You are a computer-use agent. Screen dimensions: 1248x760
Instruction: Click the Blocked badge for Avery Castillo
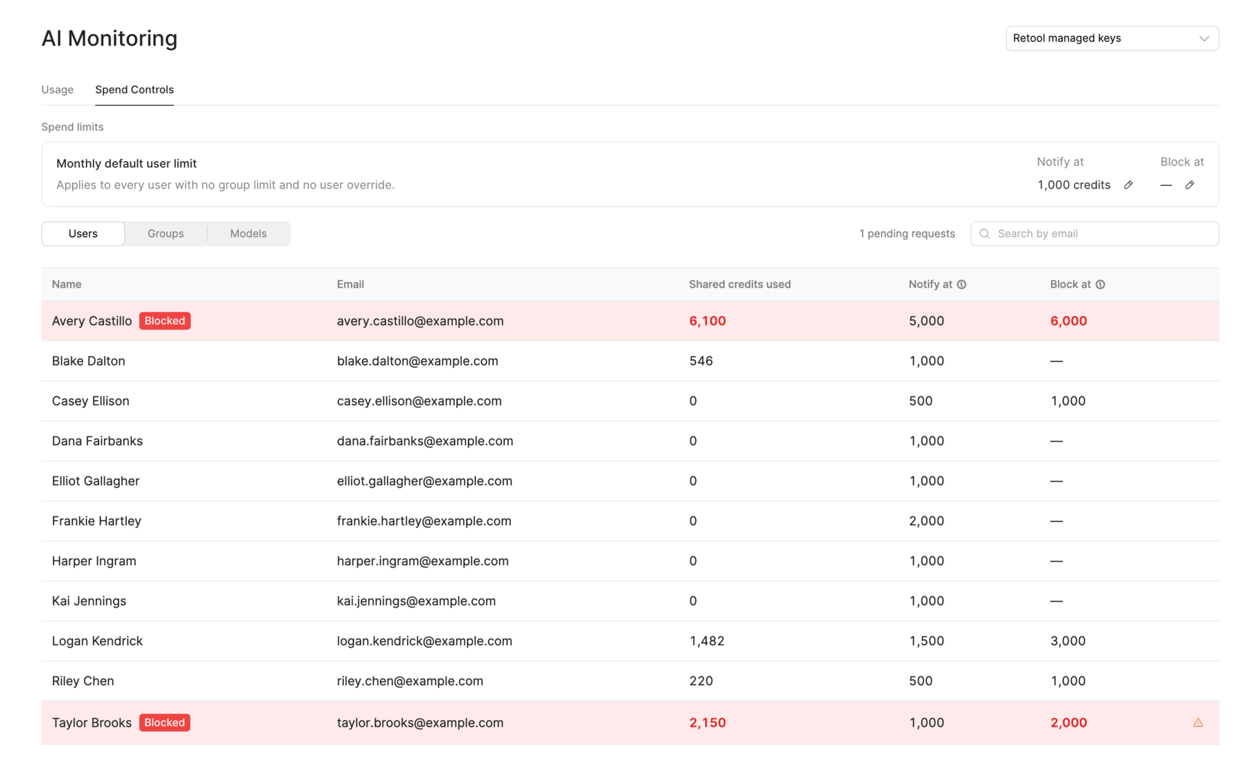pos(165,321)
